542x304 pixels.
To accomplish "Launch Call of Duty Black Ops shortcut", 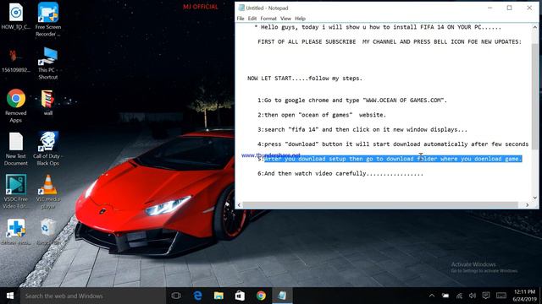I will pyautogui.click(x=47, y=149).
